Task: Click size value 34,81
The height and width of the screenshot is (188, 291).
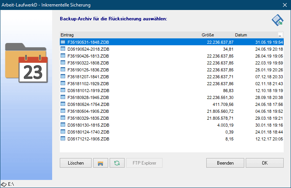Action: (228, 49)
